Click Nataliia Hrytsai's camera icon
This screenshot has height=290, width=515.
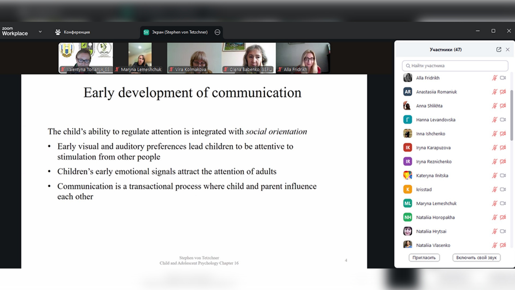(503, 231)
